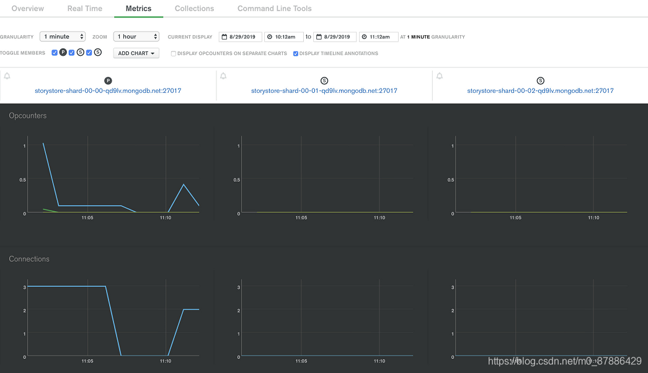Toggle the primary member checkbox
Screen dimensions: 648x373
tap(55, 53)
